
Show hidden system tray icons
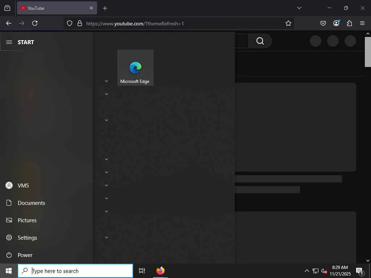[x=307, y=271]
